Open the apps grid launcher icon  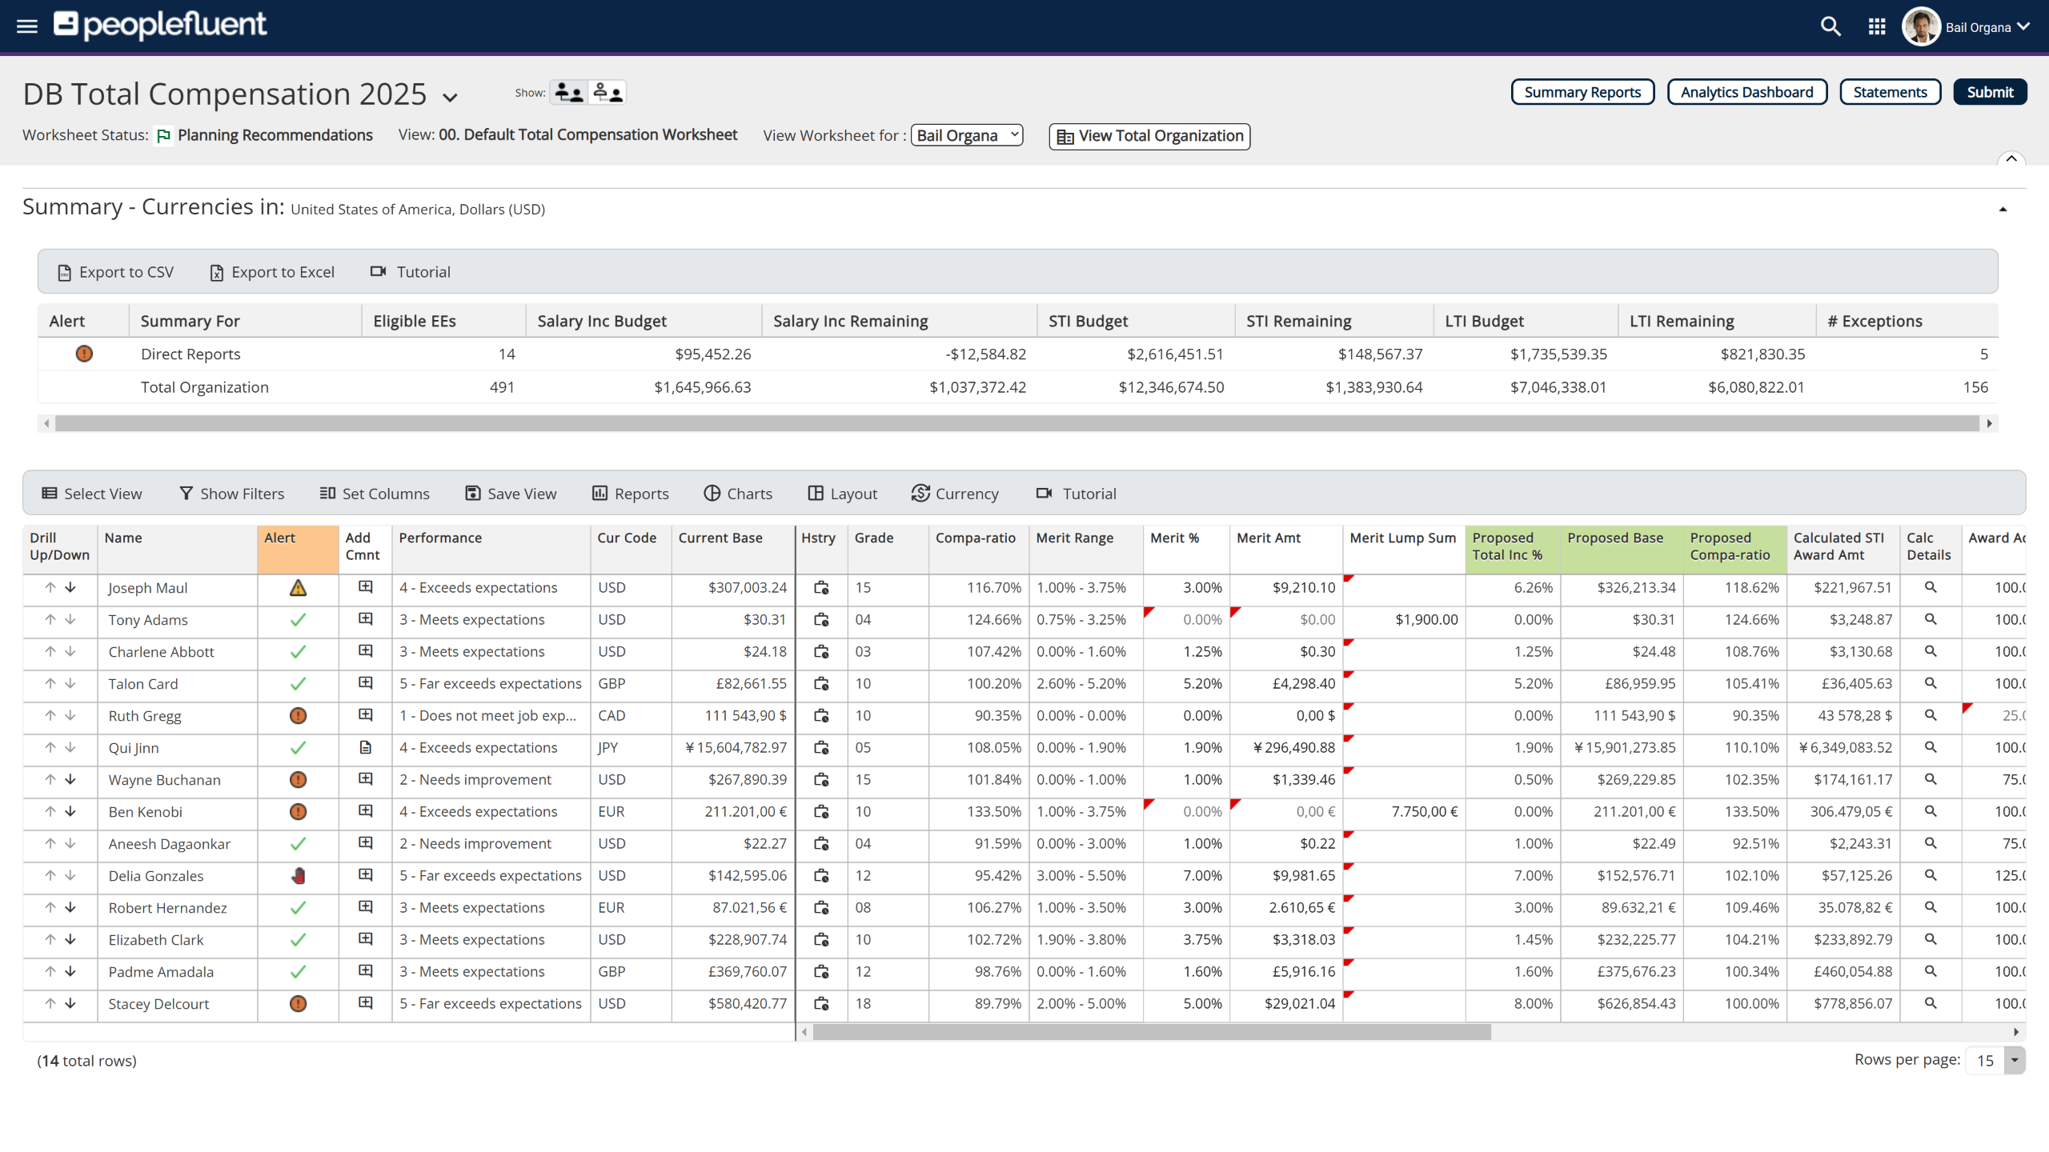1877,27
